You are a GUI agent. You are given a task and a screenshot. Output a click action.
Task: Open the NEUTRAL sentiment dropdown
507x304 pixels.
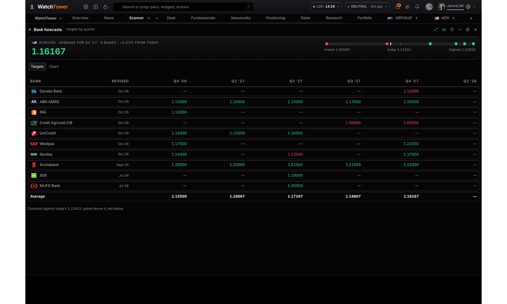click(x=367, y=7)
